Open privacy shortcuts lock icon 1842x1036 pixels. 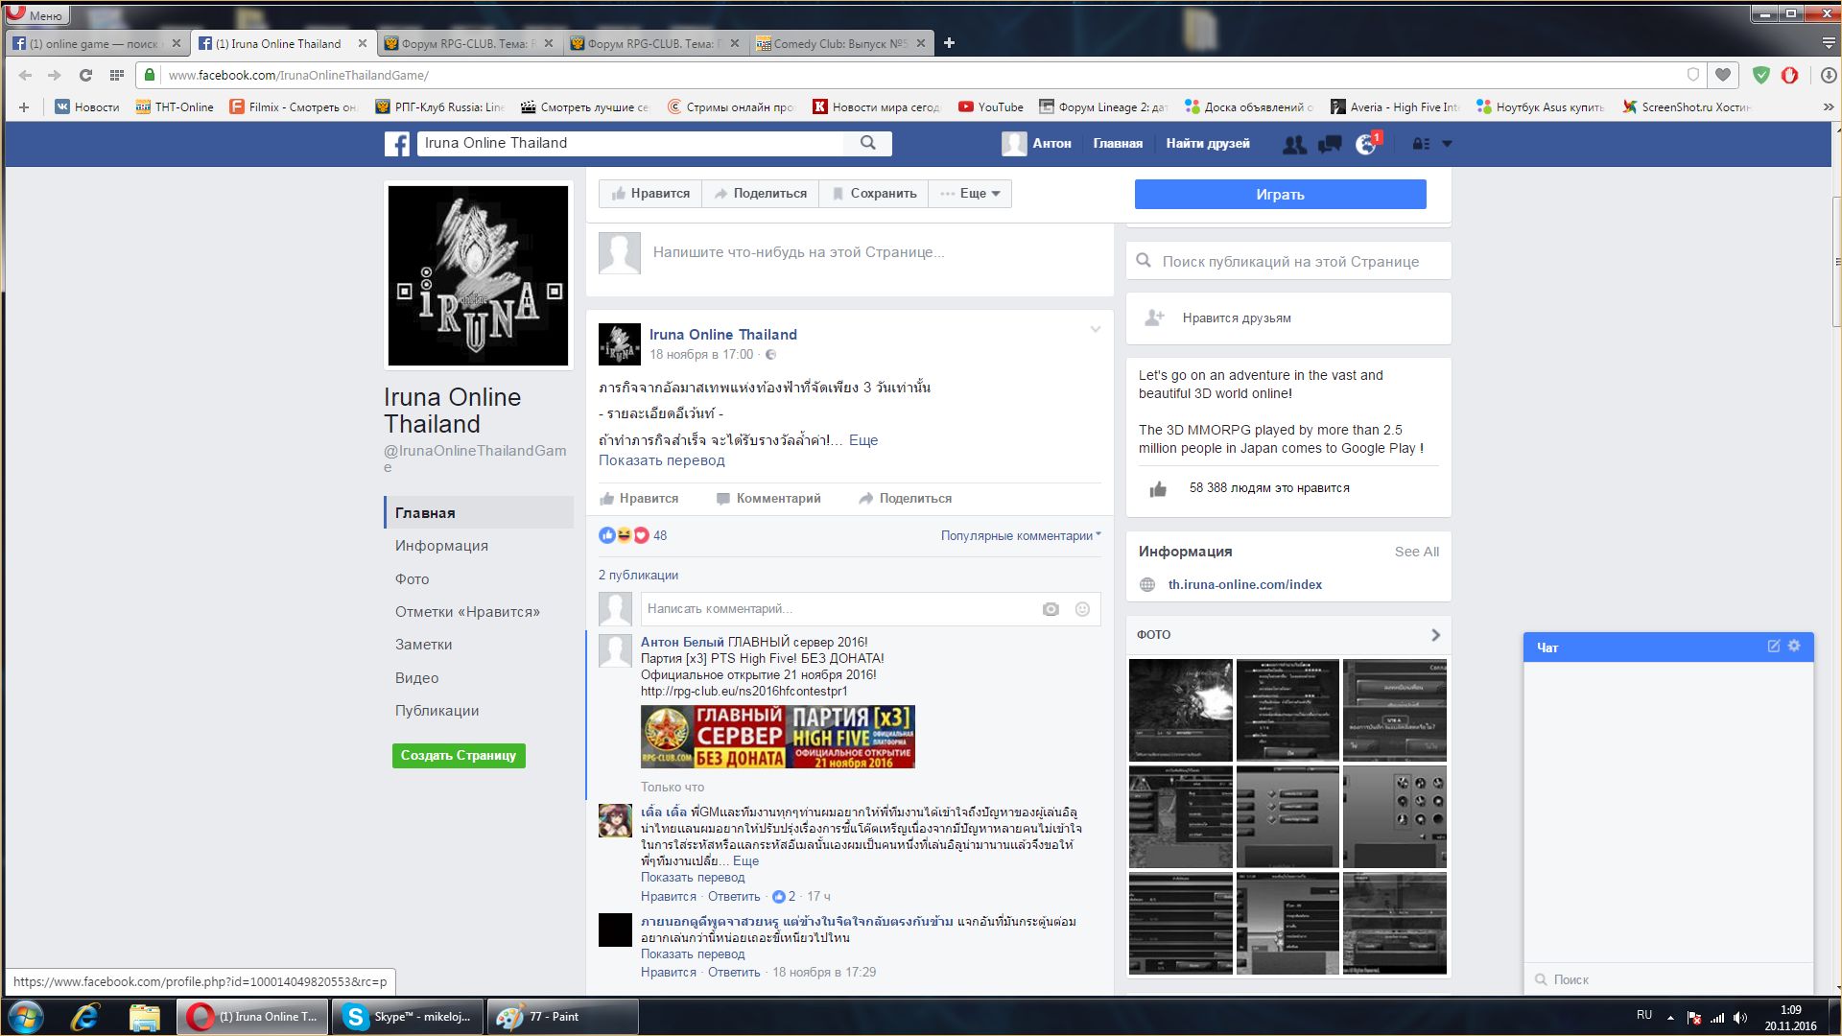coord(1421,144)
